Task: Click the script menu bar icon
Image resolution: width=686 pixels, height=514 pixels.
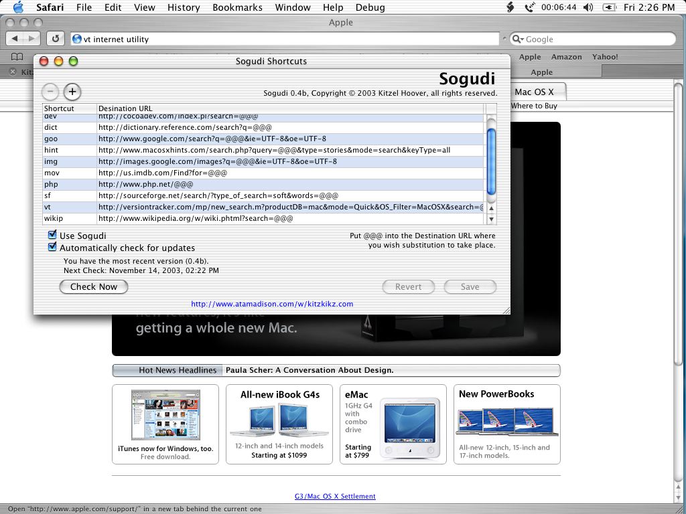Action: tap(510, 7)
